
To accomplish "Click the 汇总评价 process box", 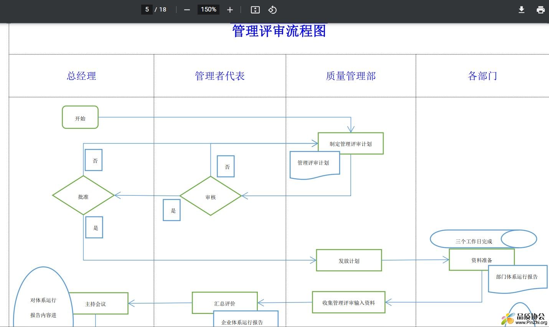I will click(x=225, y=302).
